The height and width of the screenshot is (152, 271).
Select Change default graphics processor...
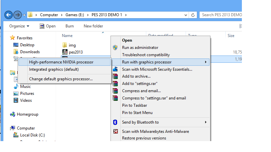65,79
